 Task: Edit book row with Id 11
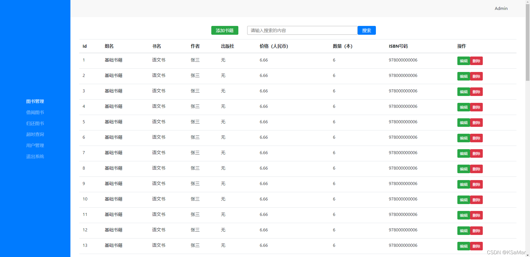click(x=464, y=215)
